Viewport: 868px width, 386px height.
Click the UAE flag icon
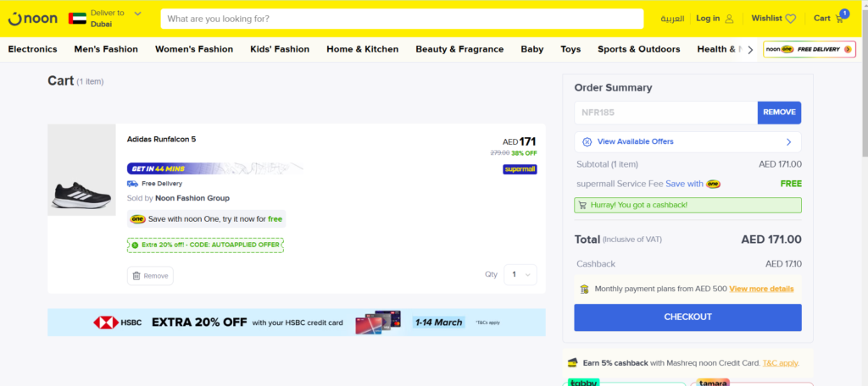[x=77, y=18]
